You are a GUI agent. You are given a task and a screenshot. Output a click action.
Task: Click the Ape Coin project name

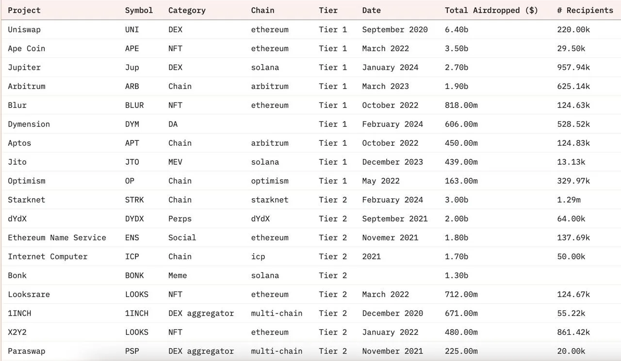point(27,49)
